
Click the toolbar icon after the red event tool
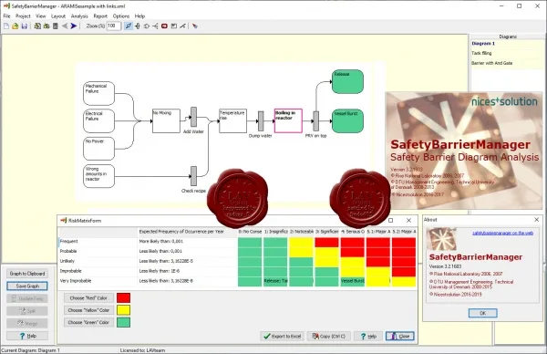point(174,26)
